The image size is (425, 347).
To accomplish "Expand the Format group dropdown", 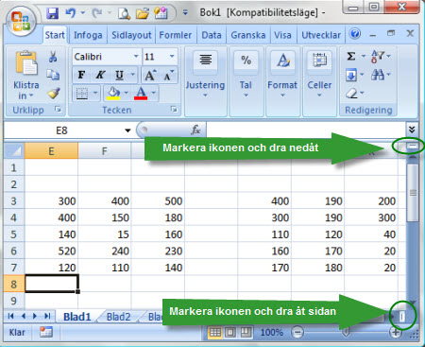I will (282, 95).
